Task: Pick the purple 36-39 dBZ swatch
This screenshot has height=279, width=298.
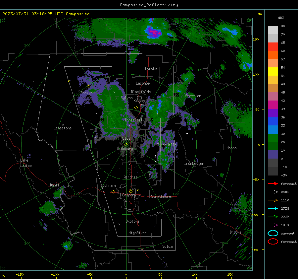Action: coord(273,113)
